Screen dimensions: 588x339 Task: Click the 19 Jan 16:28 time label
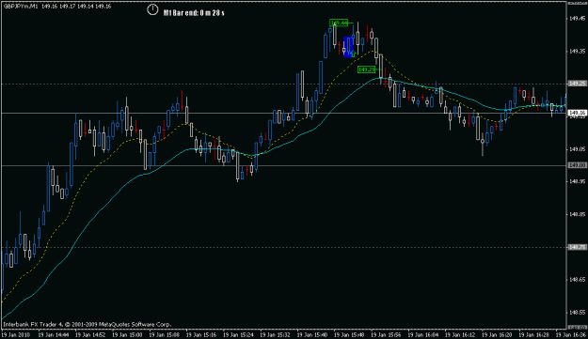(x=533, y=334)
